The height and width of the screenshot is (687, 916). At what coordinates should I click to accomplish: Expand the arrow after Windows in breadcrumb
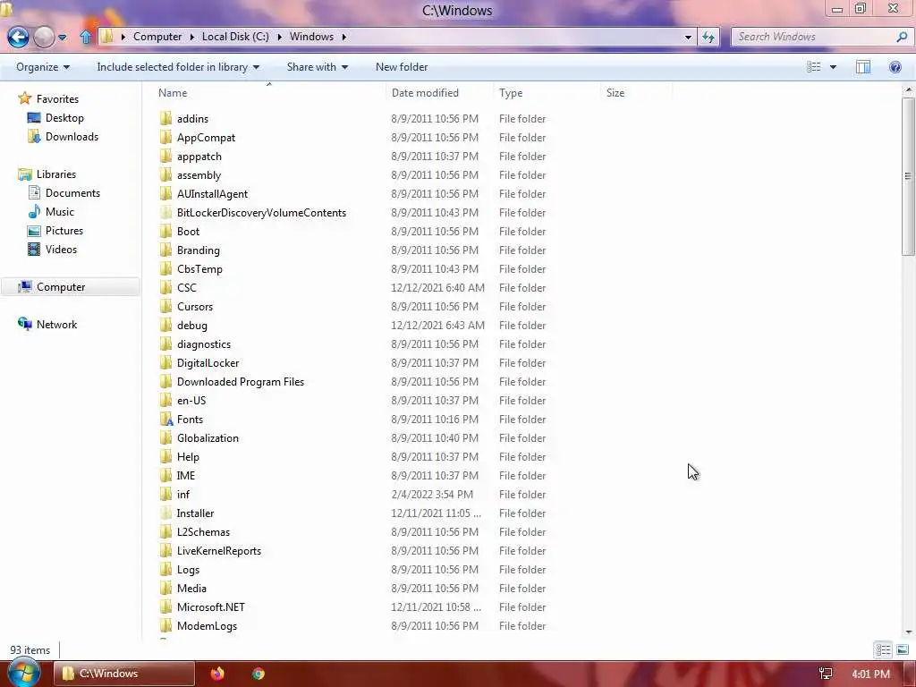click(344, 37)
